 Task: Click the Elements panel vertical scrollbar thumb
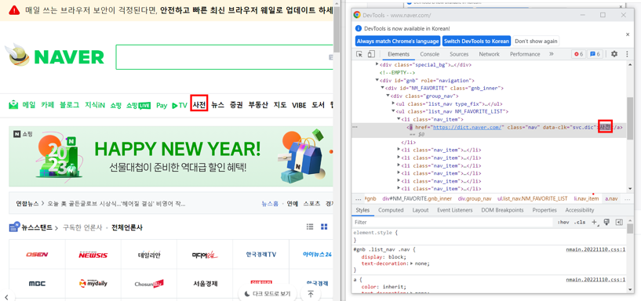click(630, 118)
